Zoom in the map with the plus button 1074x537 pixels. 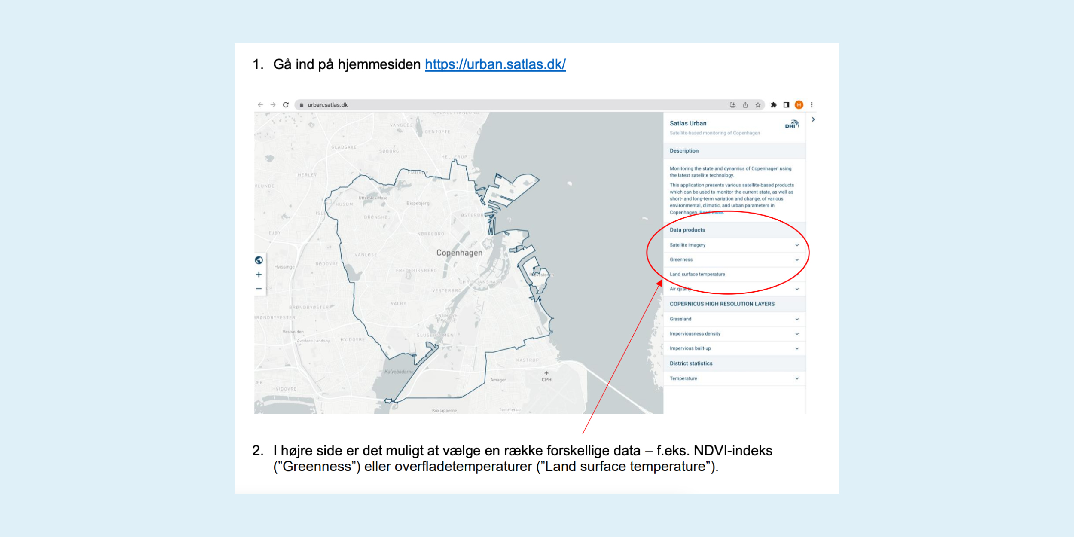[x=259, y=275]
